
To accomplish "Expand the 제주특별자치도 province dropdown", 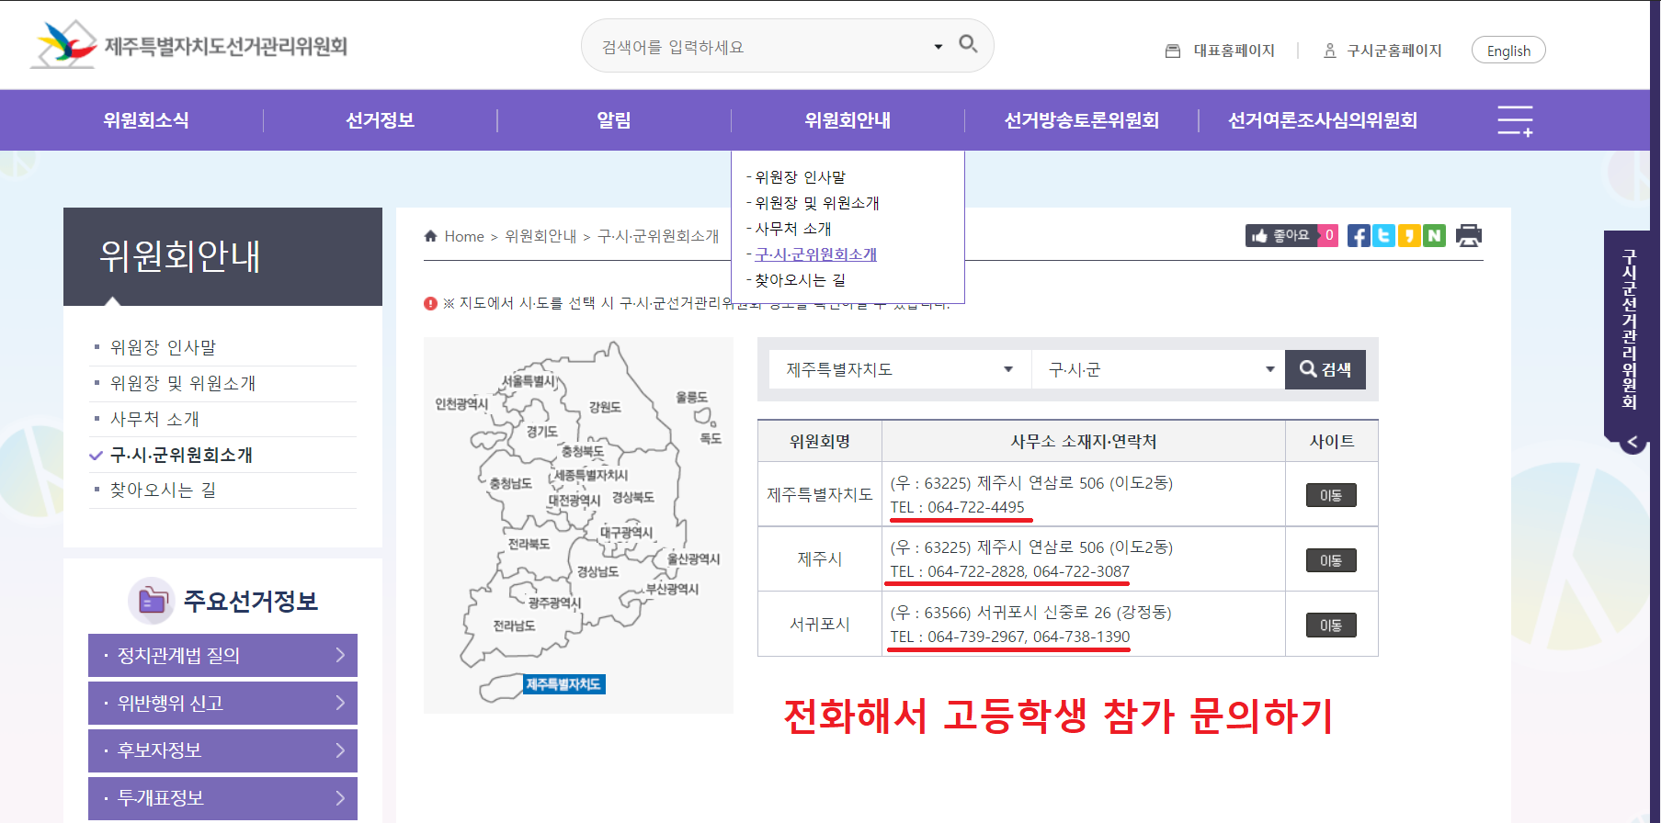I will click(x=900, y=369).
